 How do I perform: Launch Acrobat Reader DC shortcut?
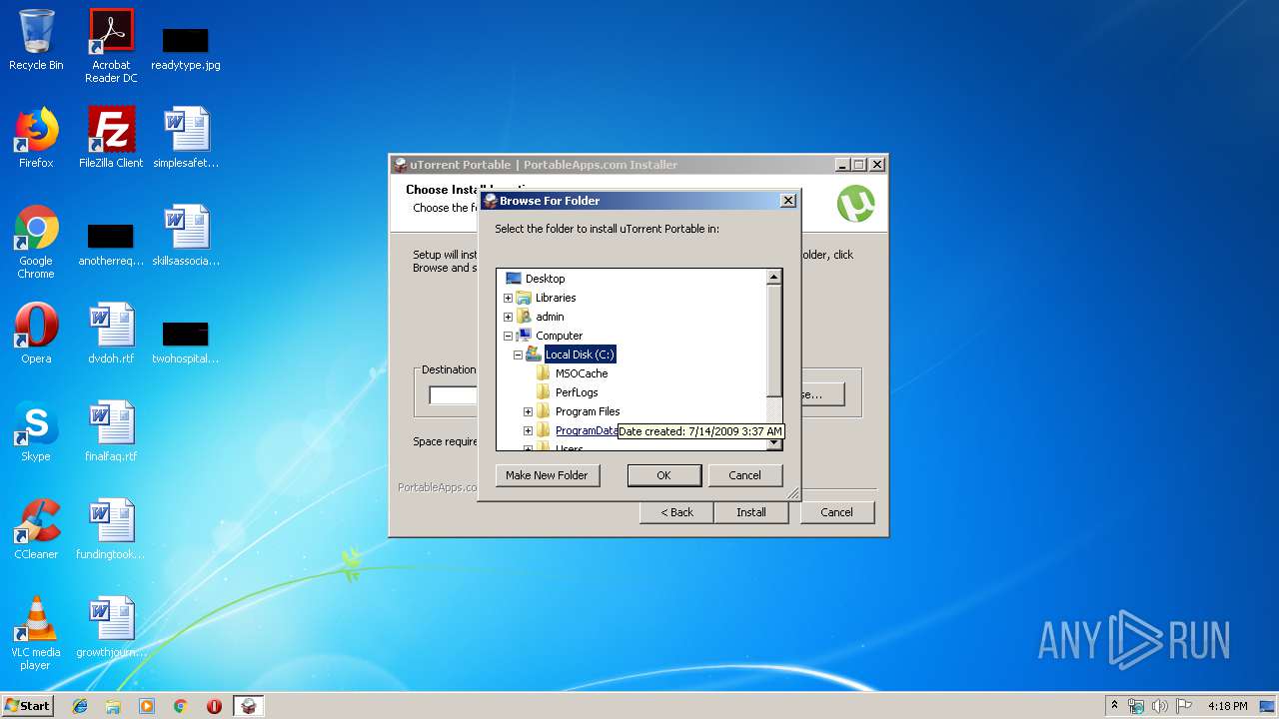click(111, 46)
